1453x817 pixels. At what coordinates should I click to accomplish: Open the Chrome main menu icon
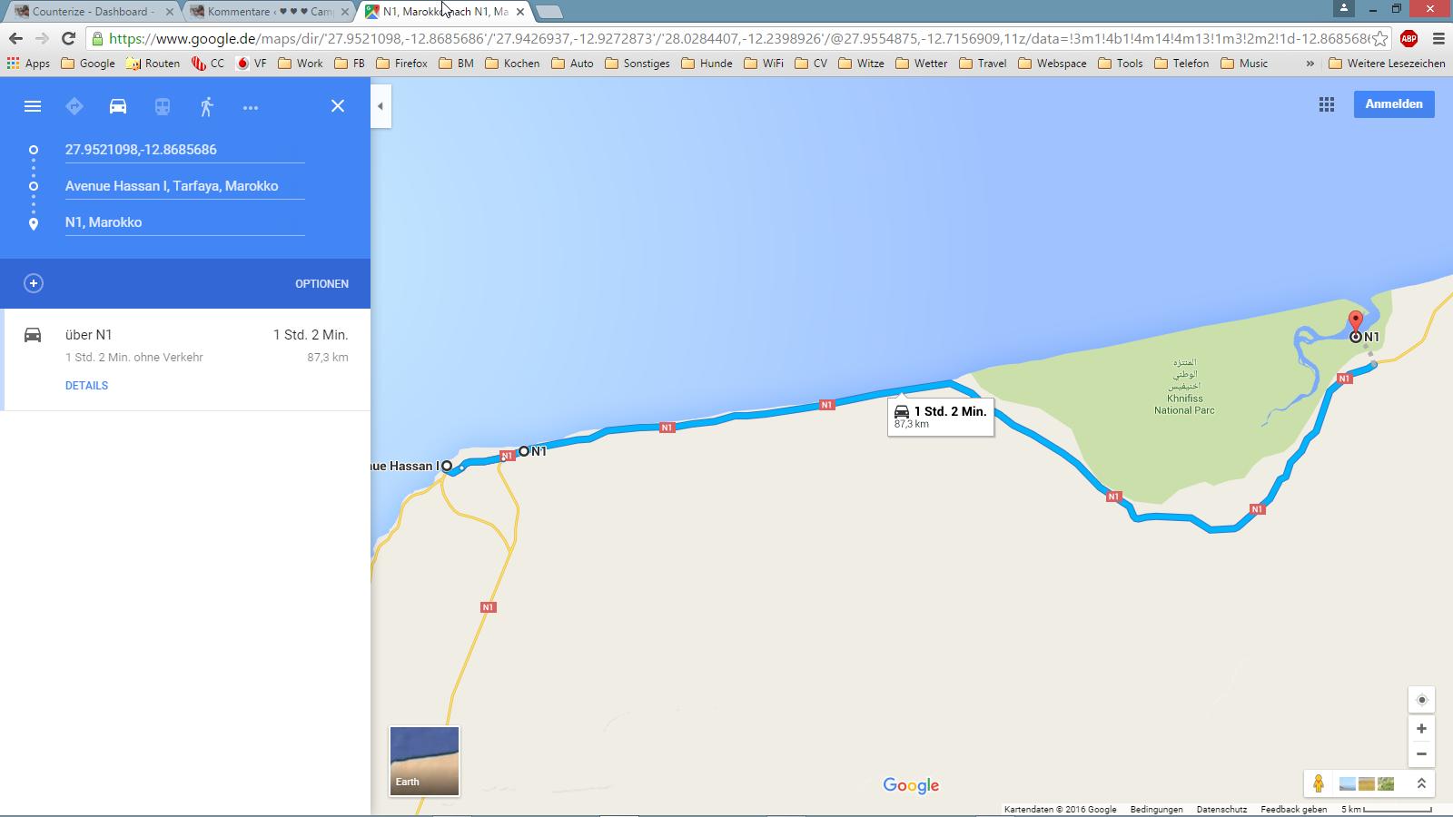[x=1438, y=38]
